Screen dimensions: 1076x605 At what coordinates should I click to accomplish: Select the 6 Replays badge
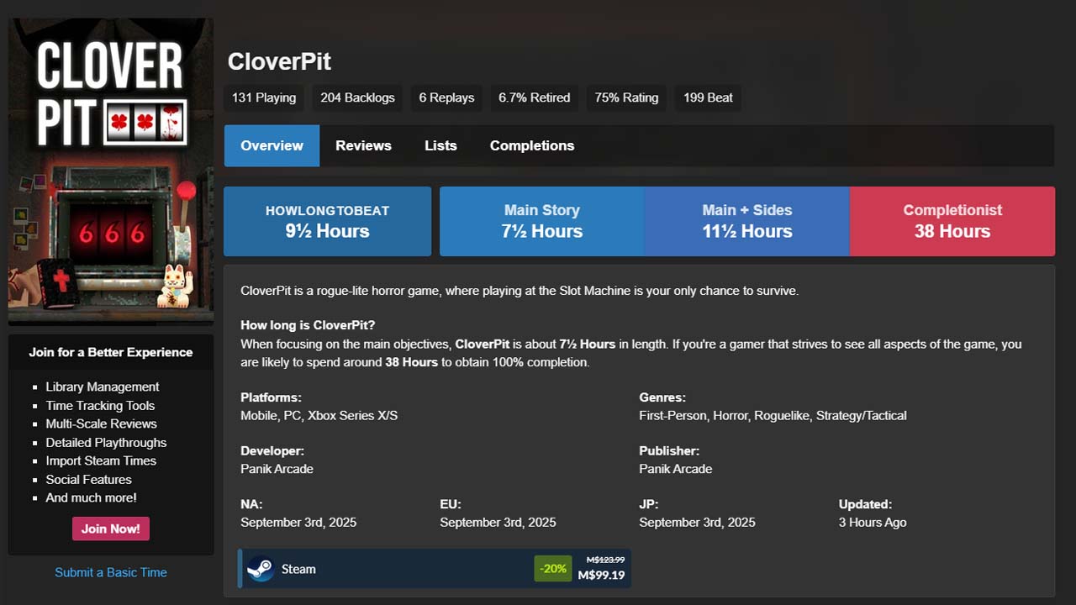[446, 97]
